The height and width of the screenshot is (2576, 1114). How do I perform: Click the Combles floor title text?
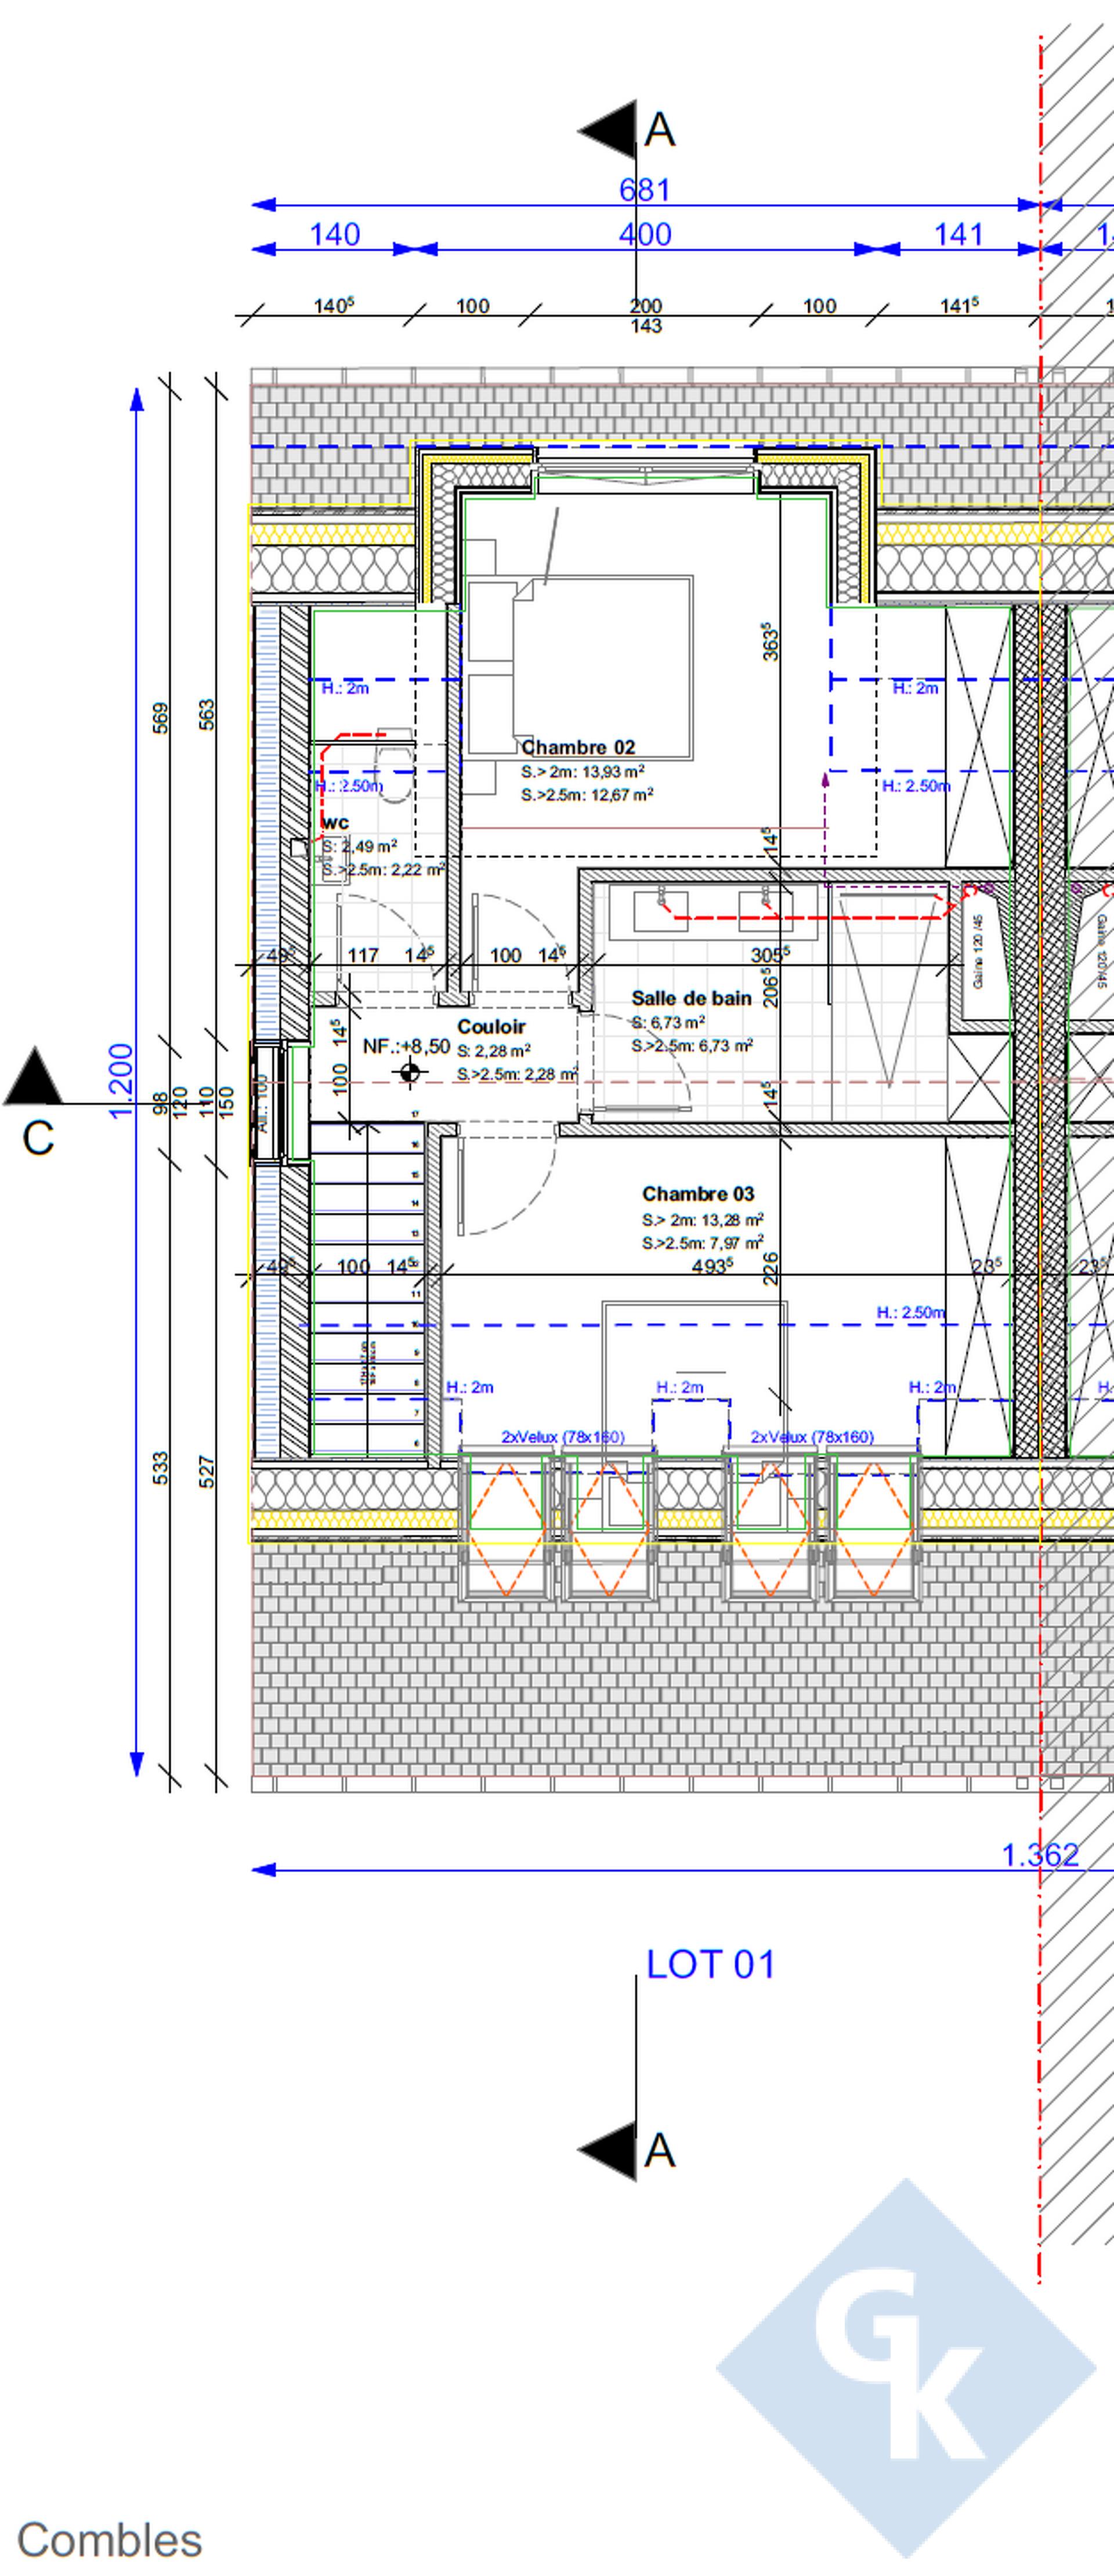(x=110, y=2540)
